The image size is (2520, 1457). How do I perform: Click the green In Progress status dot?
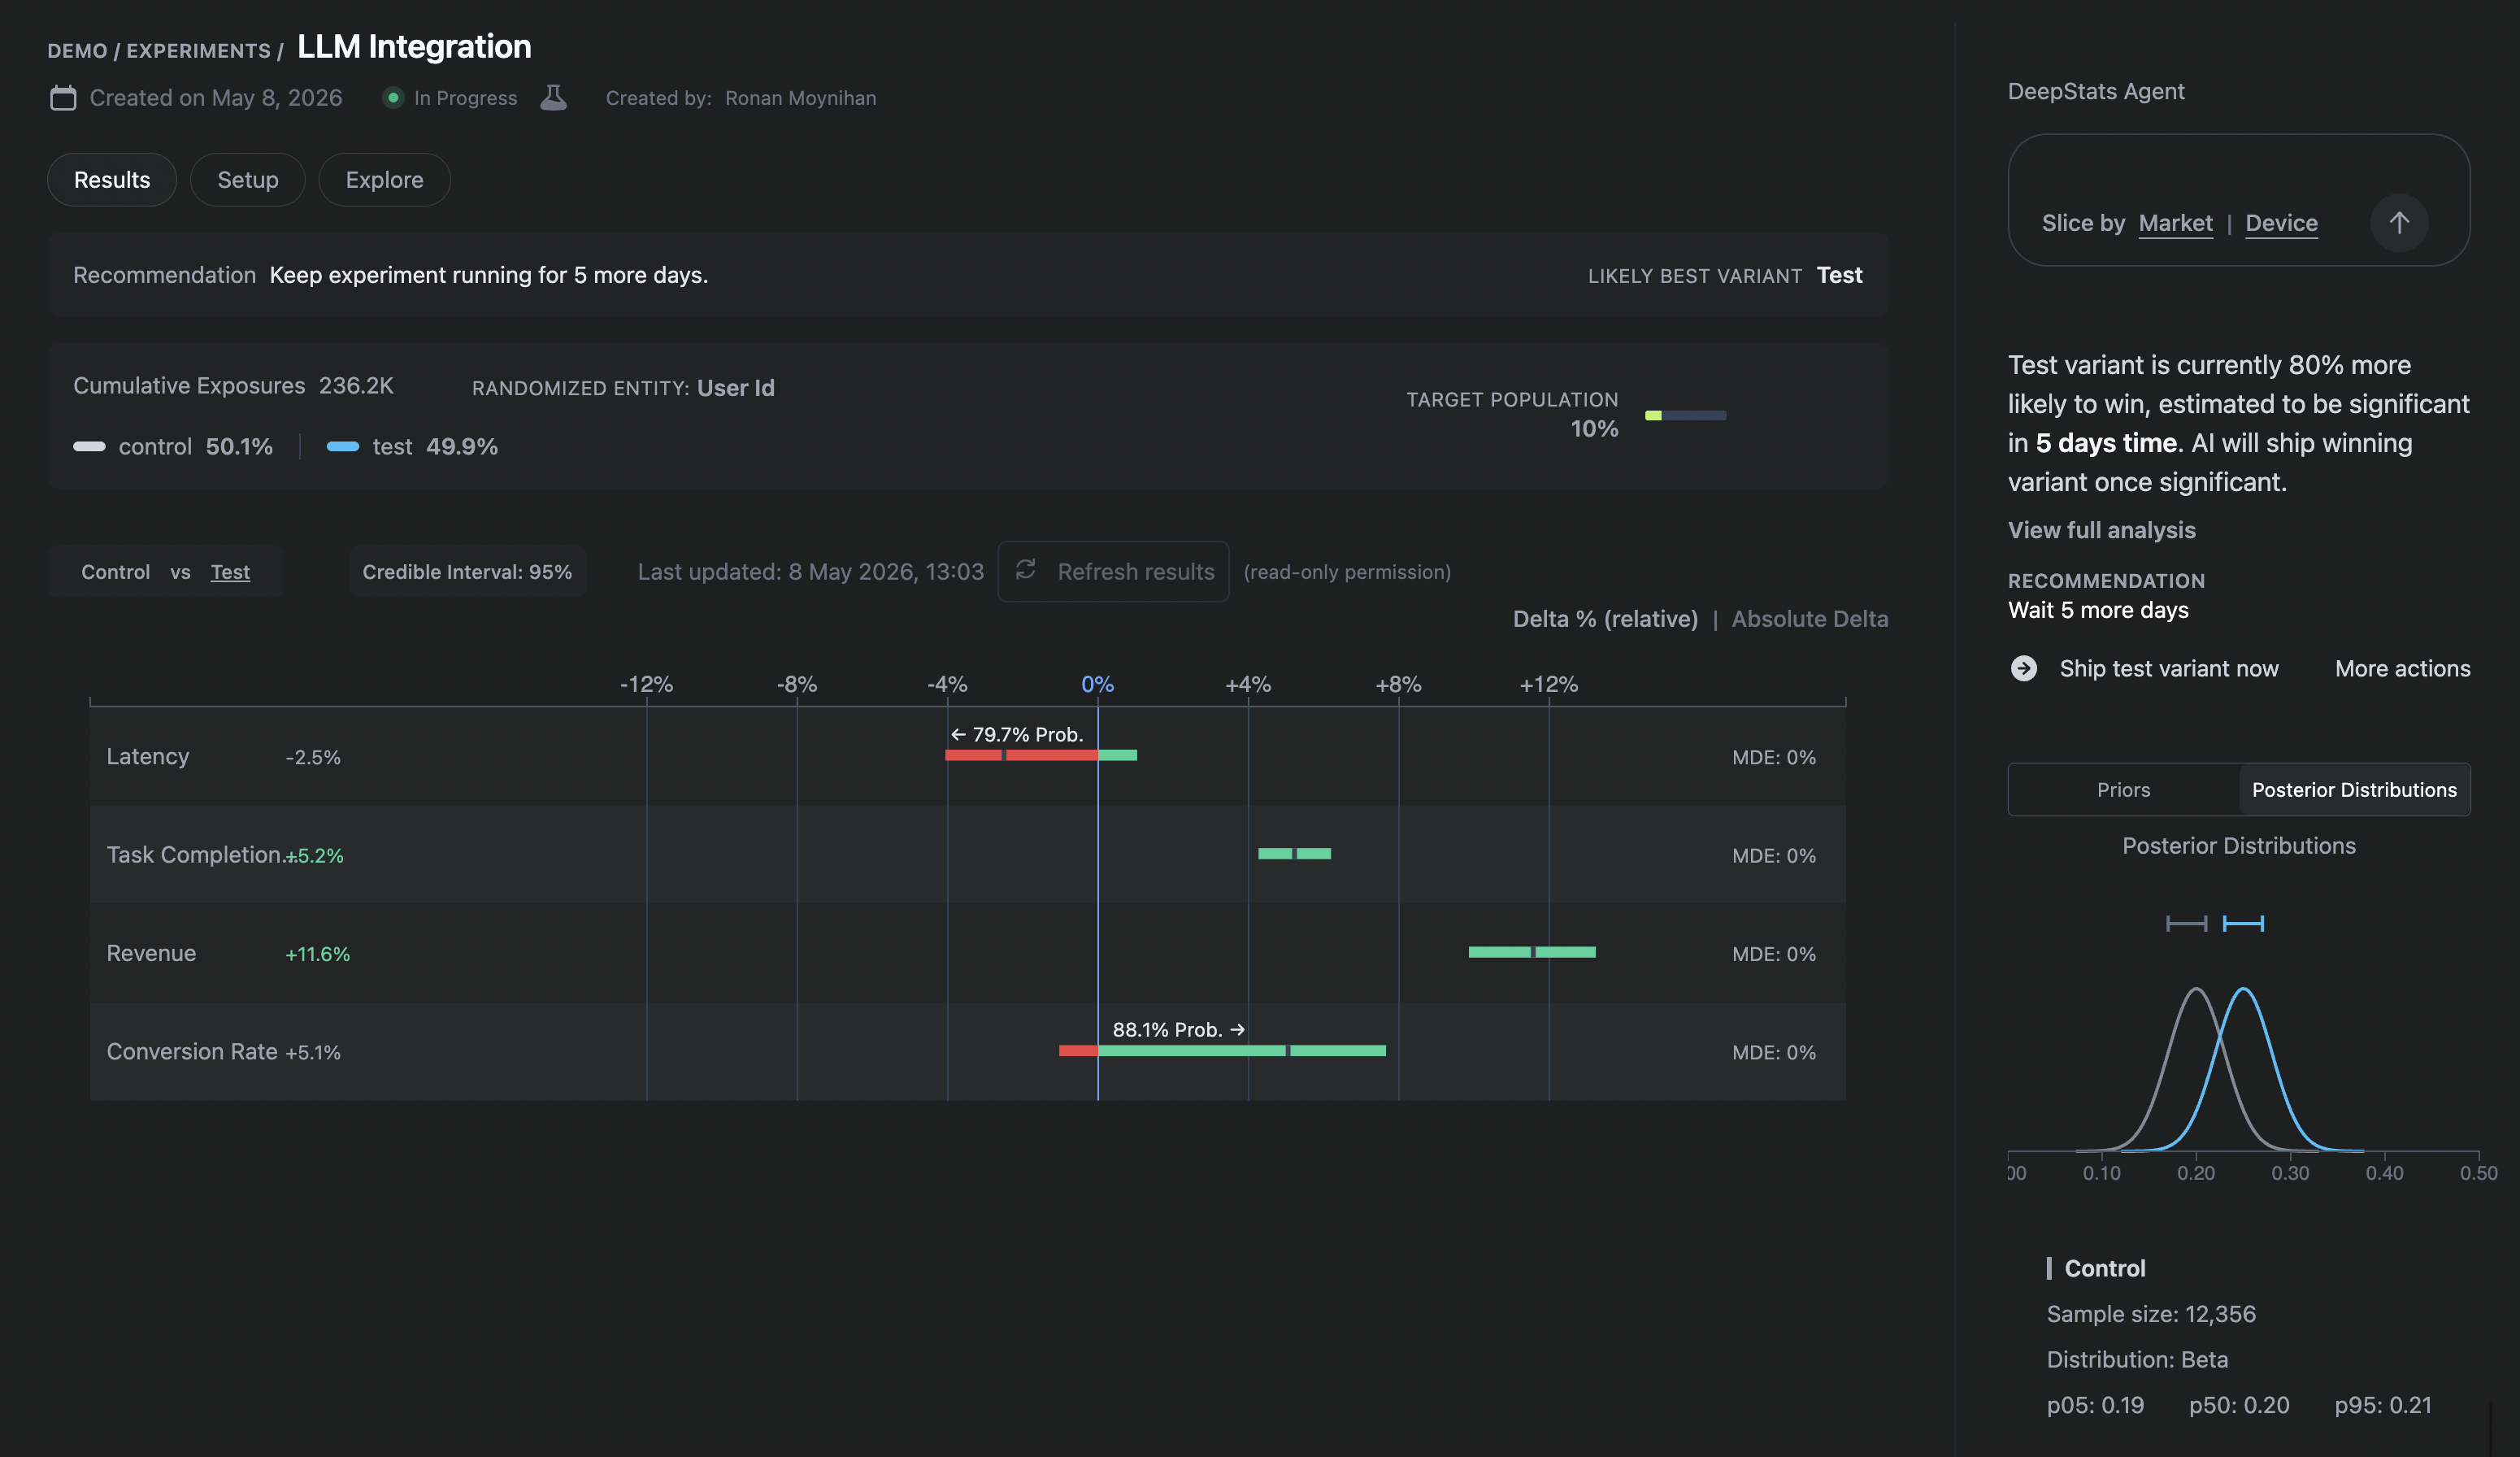[x=393, y=98]
